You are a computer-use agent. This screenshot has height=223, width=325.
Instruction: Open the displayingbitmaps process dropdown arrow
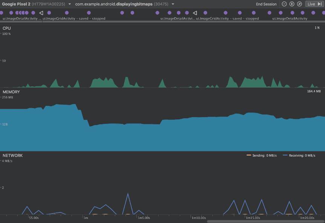point(173,4)
